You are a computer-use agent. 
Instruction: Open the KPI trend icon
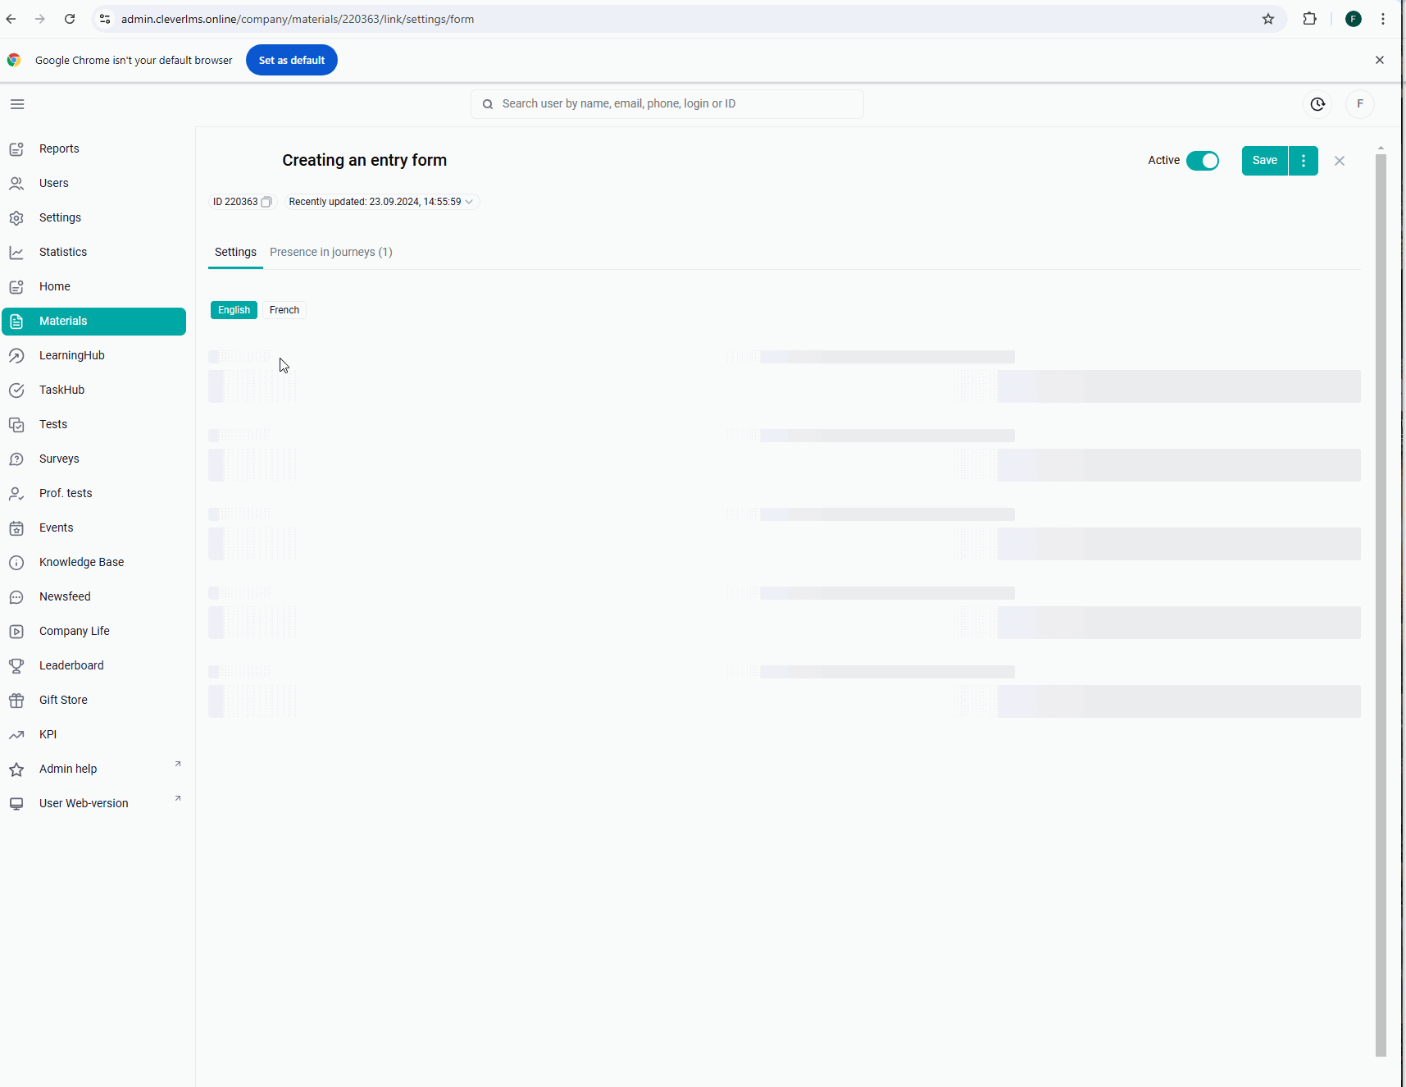(x=16, y=734)
